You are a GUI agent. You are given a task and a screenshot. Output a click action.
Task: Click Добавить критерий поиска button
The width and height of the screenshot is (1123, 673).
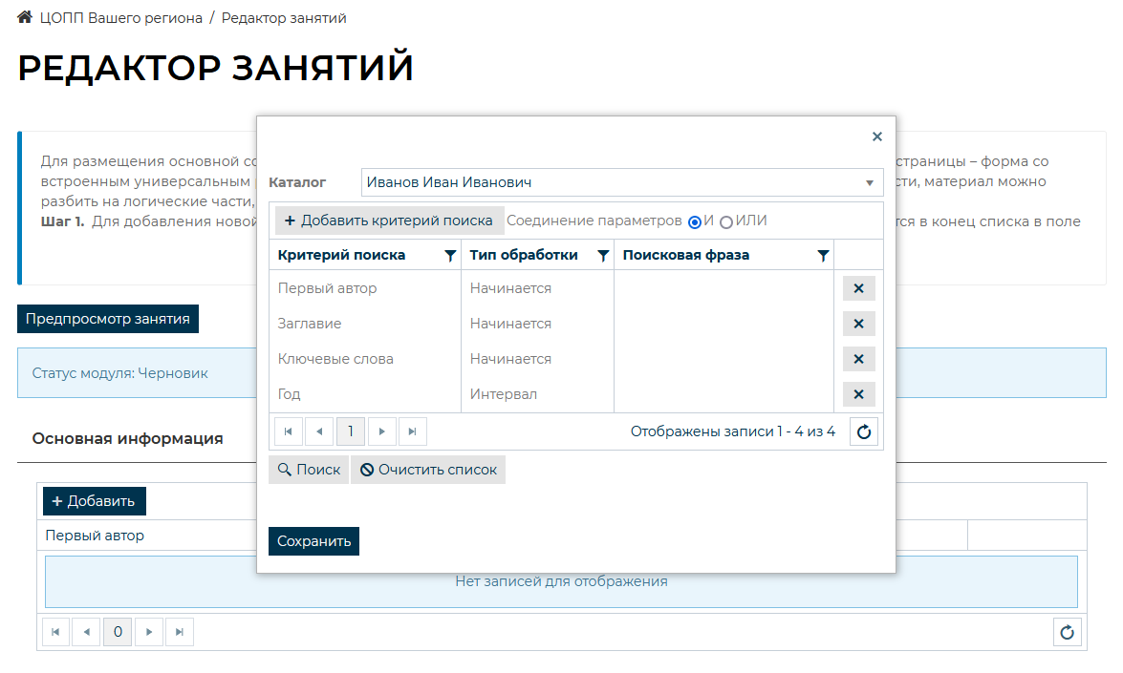389,221
